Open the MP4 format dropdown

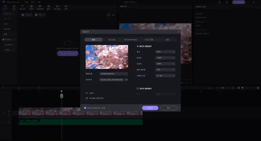(x=165, y=52)
